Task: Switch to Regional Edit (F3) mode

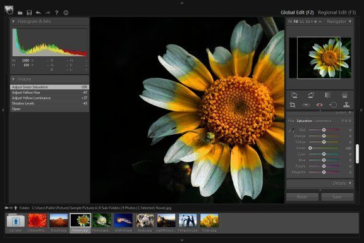Action: coord(337,13)
